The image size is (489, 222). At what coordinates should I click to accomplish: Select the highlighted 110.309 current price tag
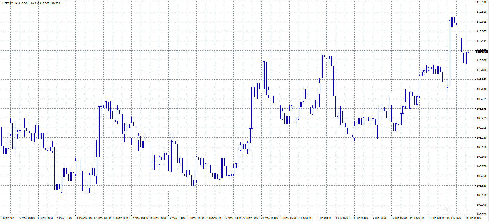click(x=481, y=52)
